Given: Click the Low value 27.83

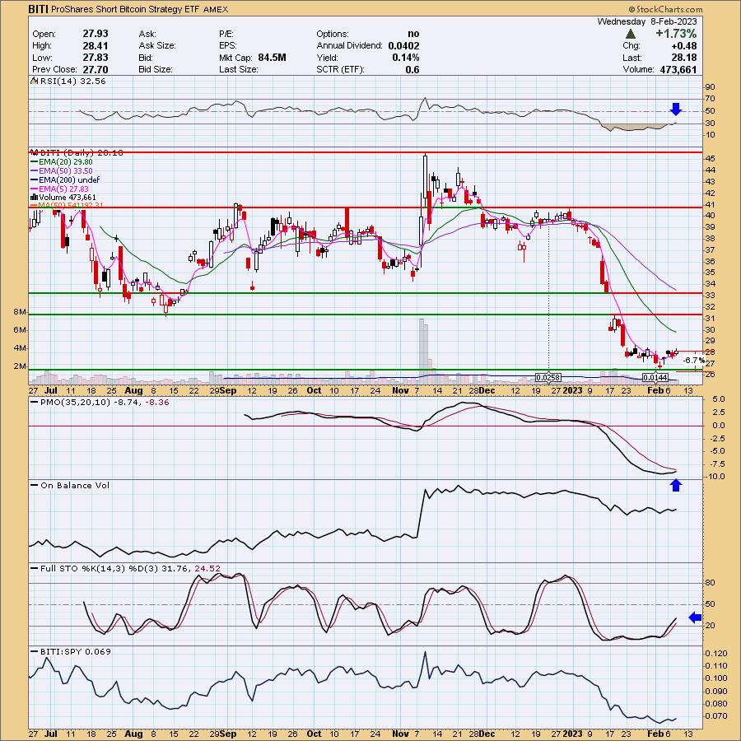Looking at the screenshot, I should point(96,58).
